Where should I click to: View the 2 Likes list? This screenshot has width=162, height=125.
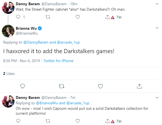[9, 74]
